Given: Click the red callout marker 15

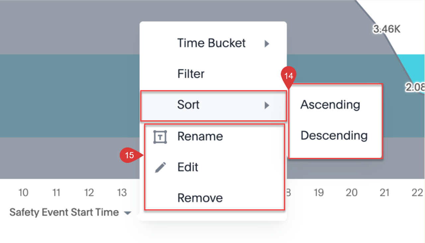Looking at the screenshot, I should click(129, 155).
